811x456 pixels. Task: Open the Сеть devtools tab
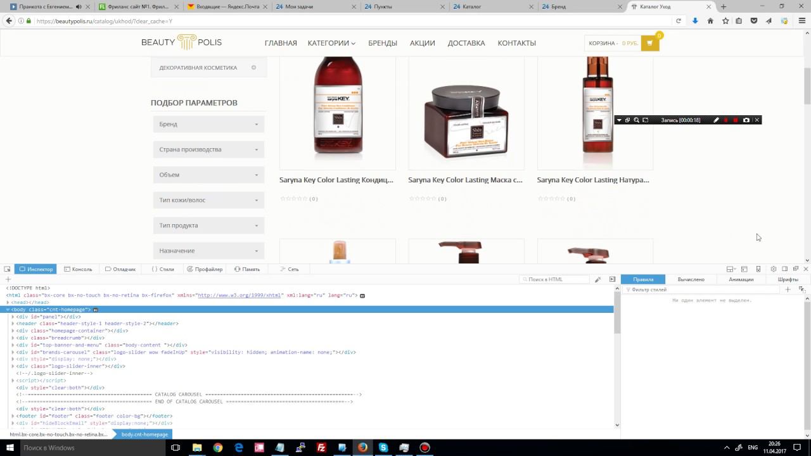click(290, 269)
